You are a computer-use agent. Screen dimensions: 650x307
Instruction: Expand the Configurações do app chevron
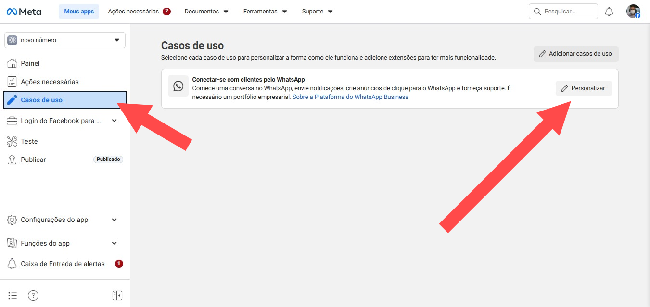tap(114, 220)
